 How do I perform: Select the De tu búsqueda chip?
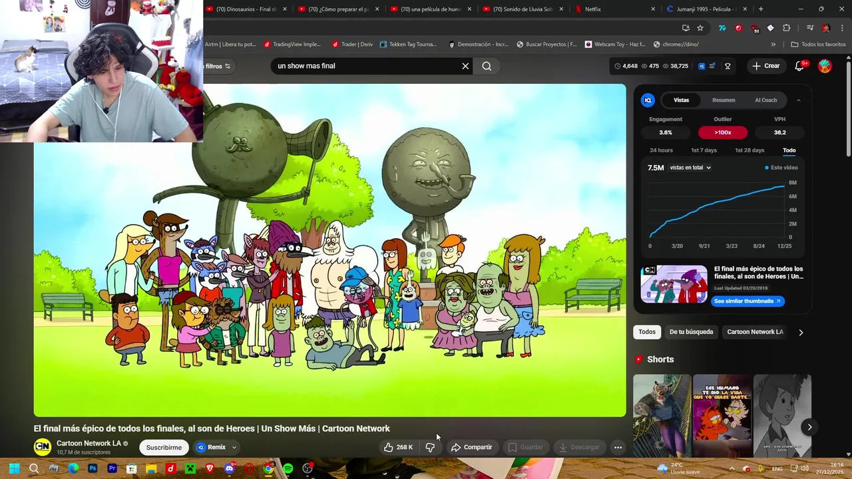click(x=691, y=332)
